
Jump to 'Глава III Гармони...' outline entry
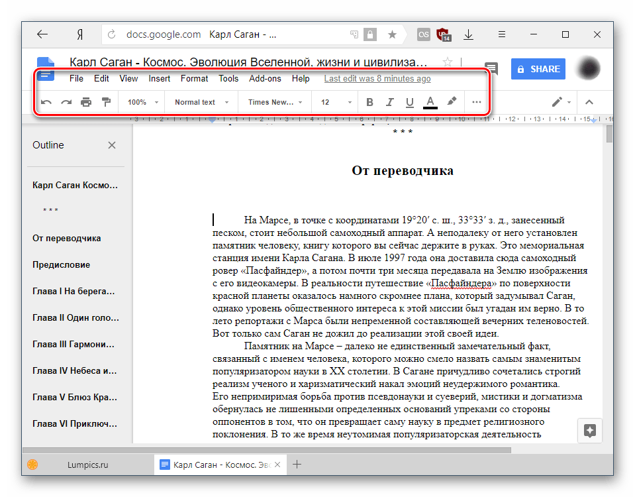(73, 344)
